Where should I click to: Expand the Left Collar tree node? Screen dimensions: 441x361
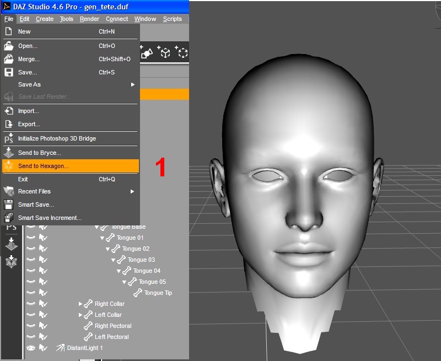[x=80, y=315]
